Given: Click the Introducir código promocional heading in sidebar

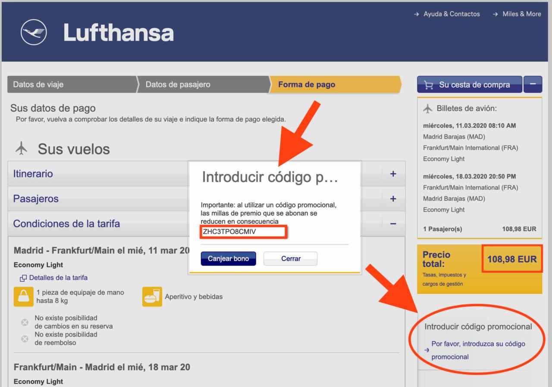Looking at the screenshot, I should (478, 327).
